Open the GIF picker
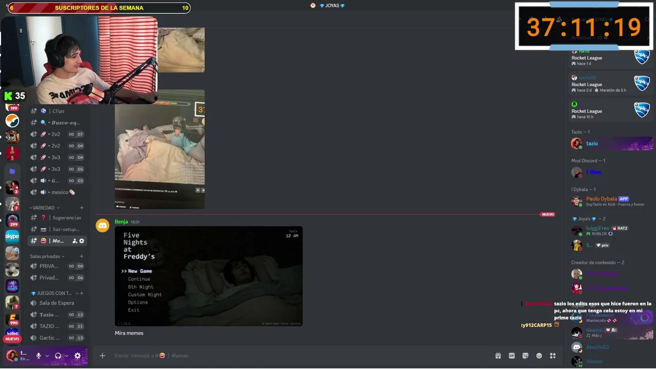Viewport: 656px width, 369px height. [511, 356]
